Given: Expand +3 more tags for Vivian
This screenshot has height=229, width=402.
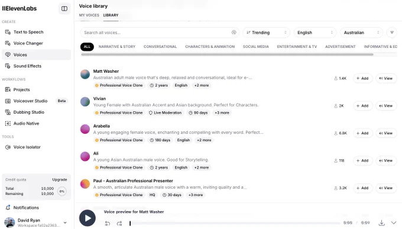Looking at the screenshot, I should tap(222, 112).
